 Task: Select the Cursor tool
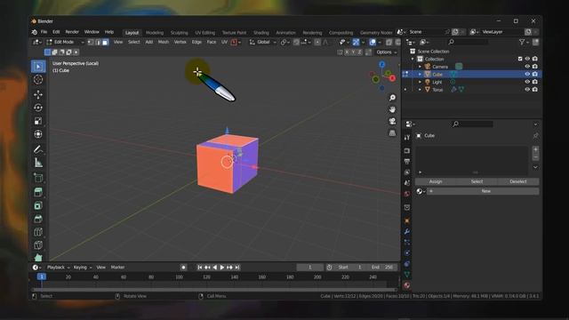[x=38, y=80]
